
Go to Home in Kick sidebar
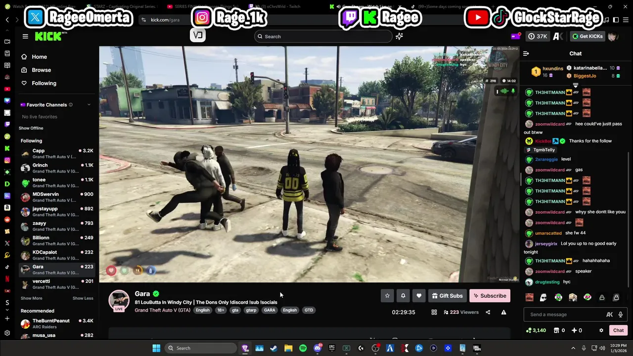[x=34, y=57]
